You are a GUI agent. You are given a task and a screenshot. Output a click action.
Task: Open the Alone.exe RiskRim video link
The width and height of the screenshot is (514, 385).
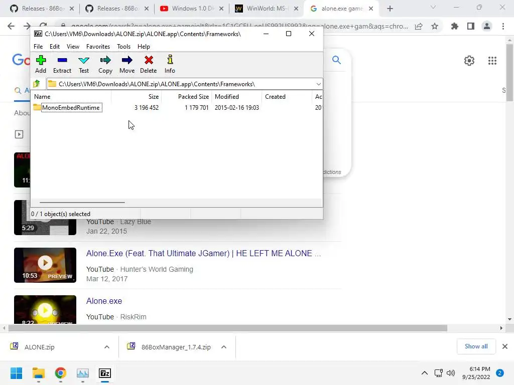tap(104, 301)
